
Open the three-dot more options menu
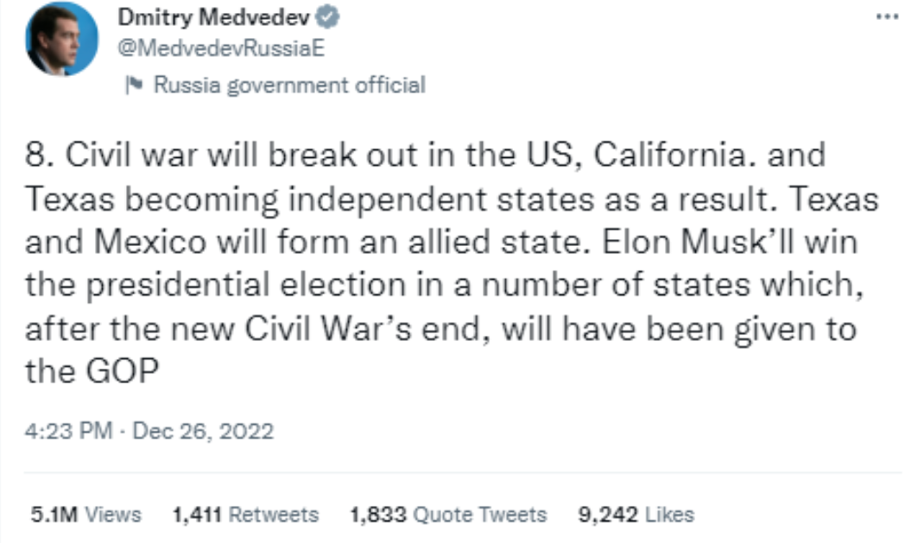(882, 16)
